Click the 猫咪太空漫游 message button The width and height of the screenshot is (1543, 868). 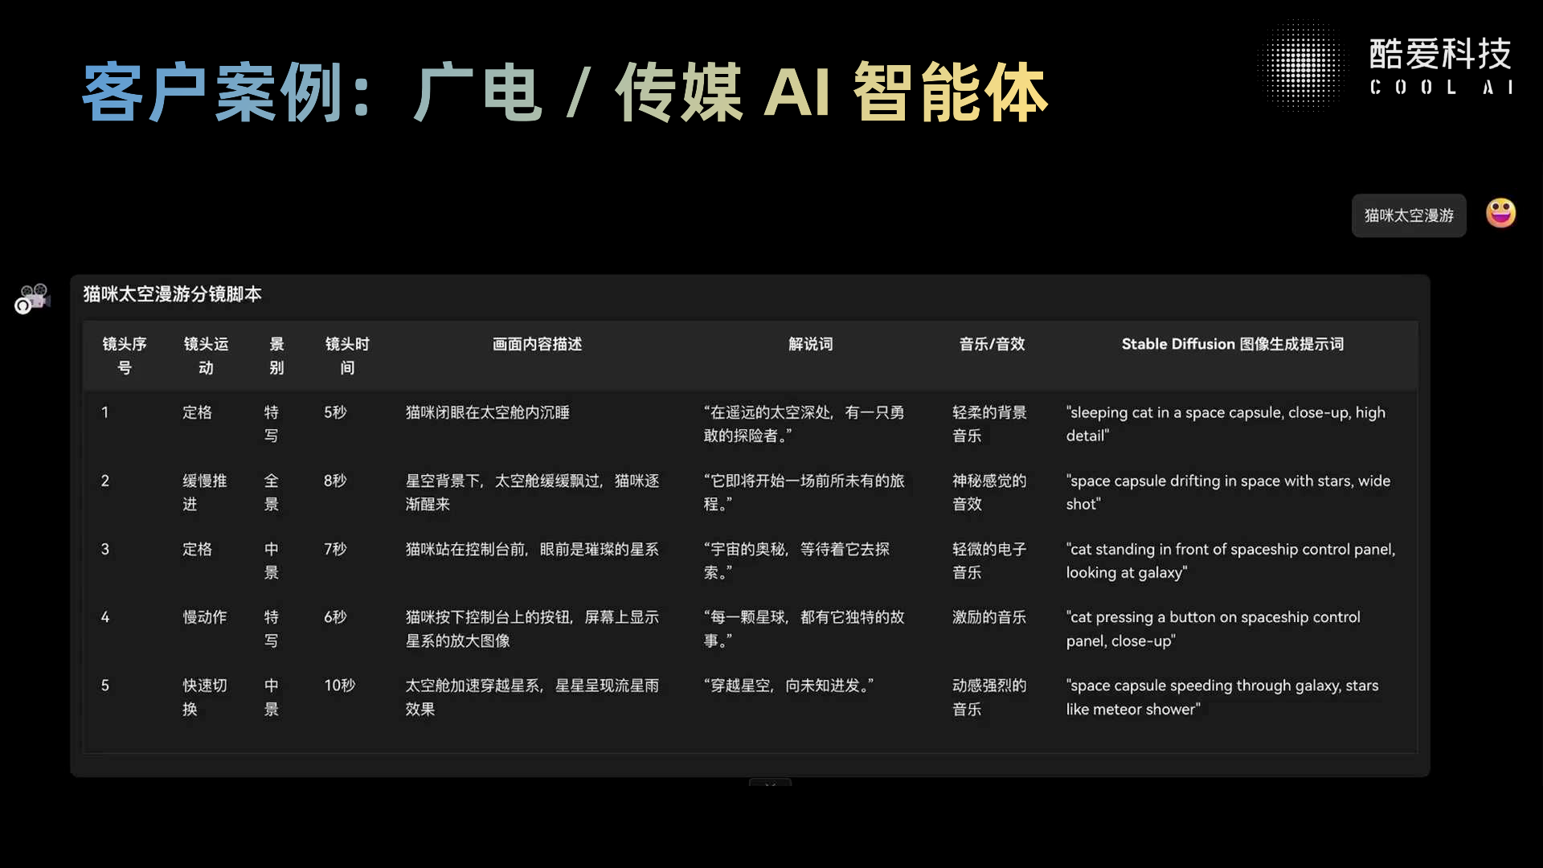(x=1409, y=215)
